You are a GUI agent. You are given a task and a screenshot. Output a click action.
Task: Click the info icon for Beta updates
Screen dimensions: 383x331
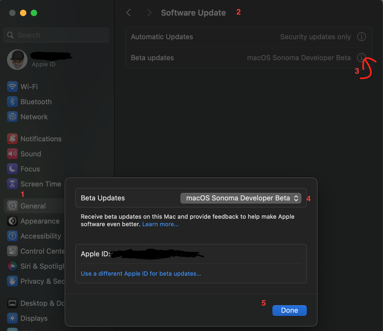tap(361, 57)
